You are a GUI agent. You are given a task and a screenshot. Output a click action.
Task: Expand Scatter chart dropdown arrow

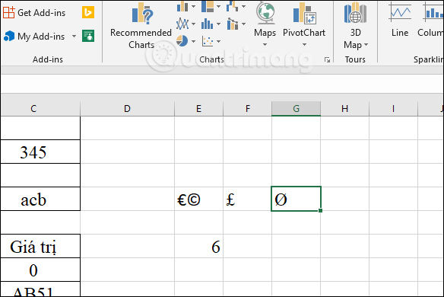point(218,41)
